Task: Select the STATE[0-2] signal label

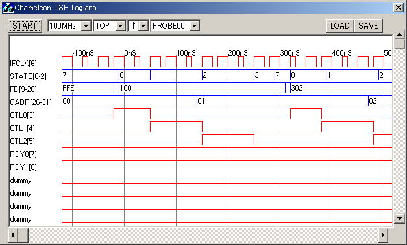Action: pos(29,76)
